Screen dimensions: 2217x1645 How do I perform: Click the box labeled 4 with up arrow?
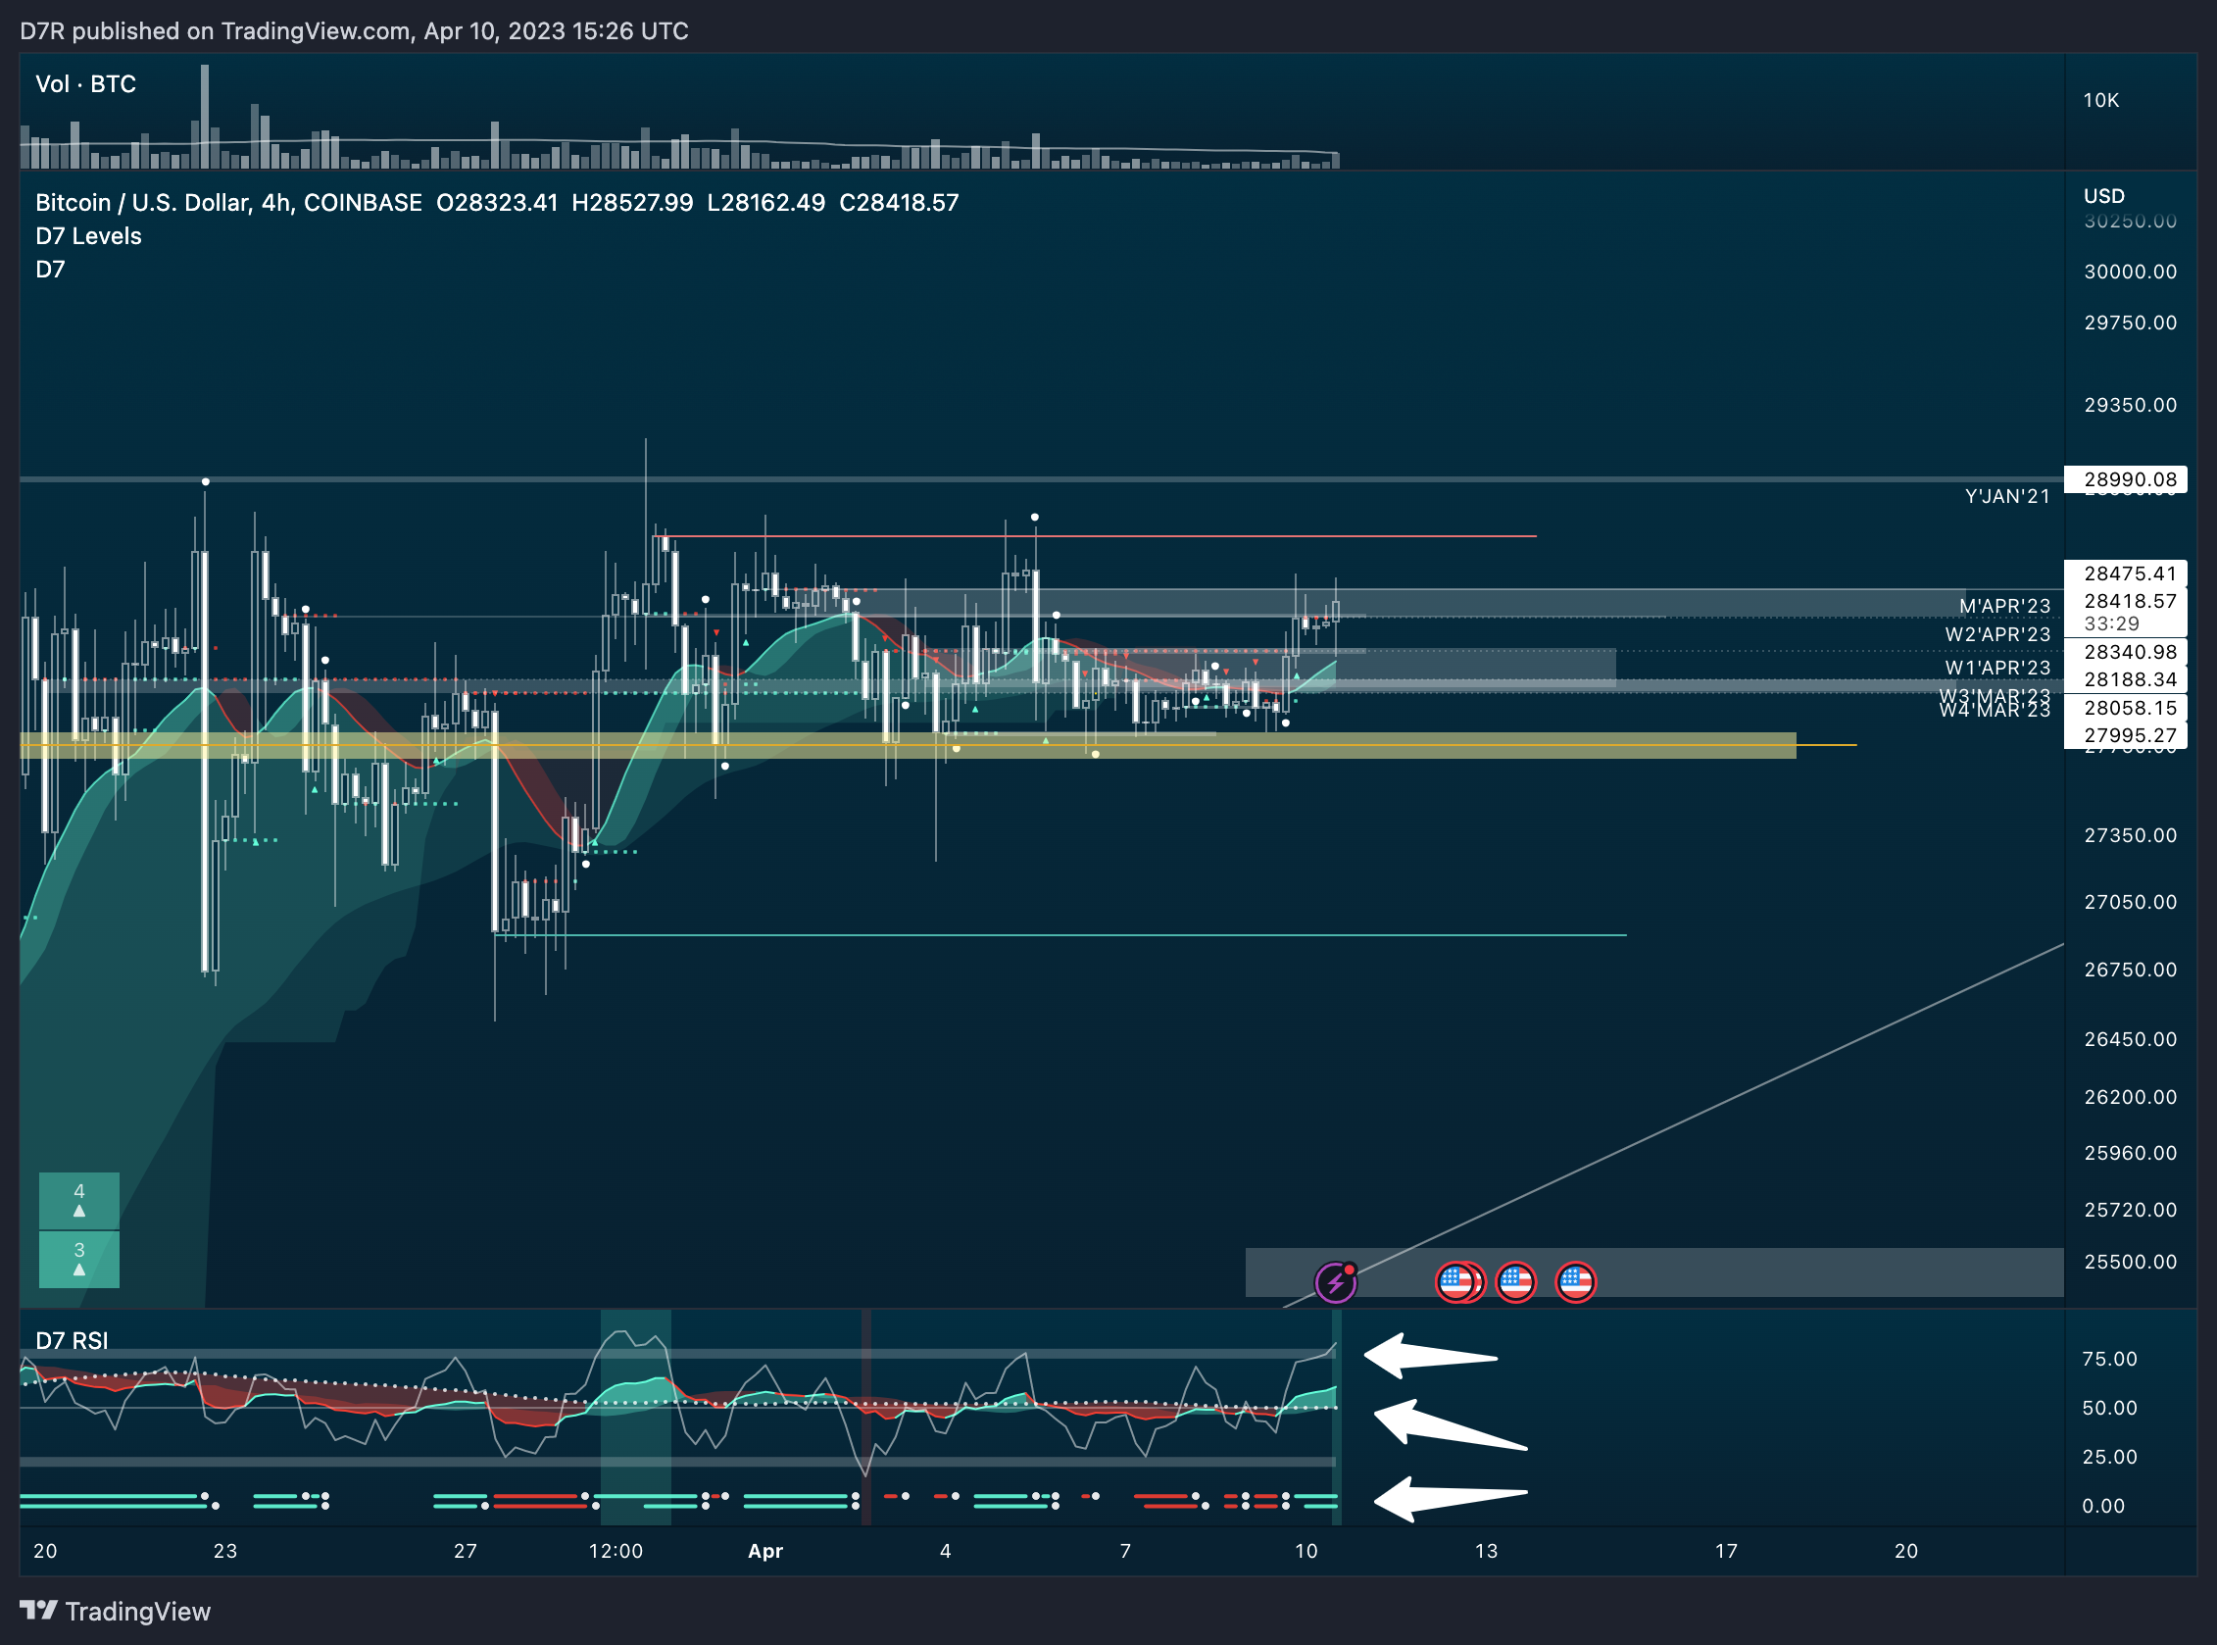pos(79,1201)
